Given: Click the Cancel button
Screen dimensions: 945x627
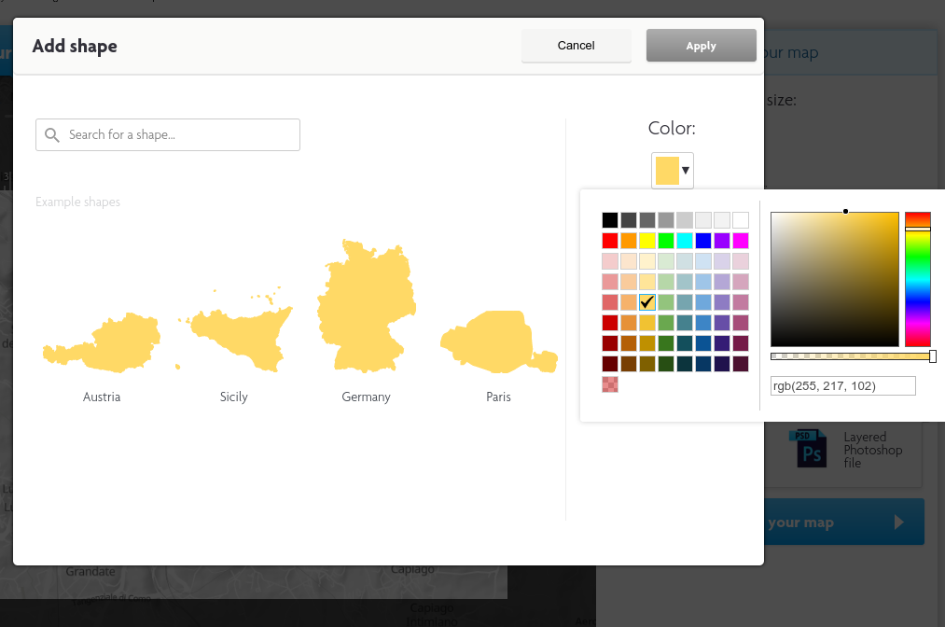Looking at the screenshot, I should coord(576,46).
